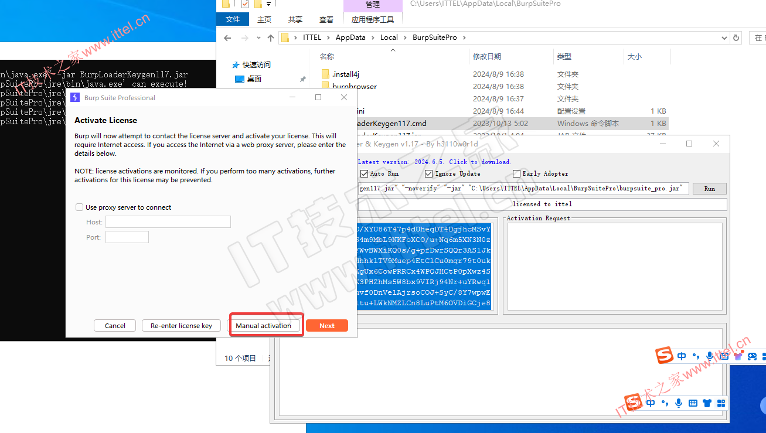Click 'Latest version: 2024.6.5' download link
The height and width of the screenshot is (433, 766).
(x=434, y=162)
